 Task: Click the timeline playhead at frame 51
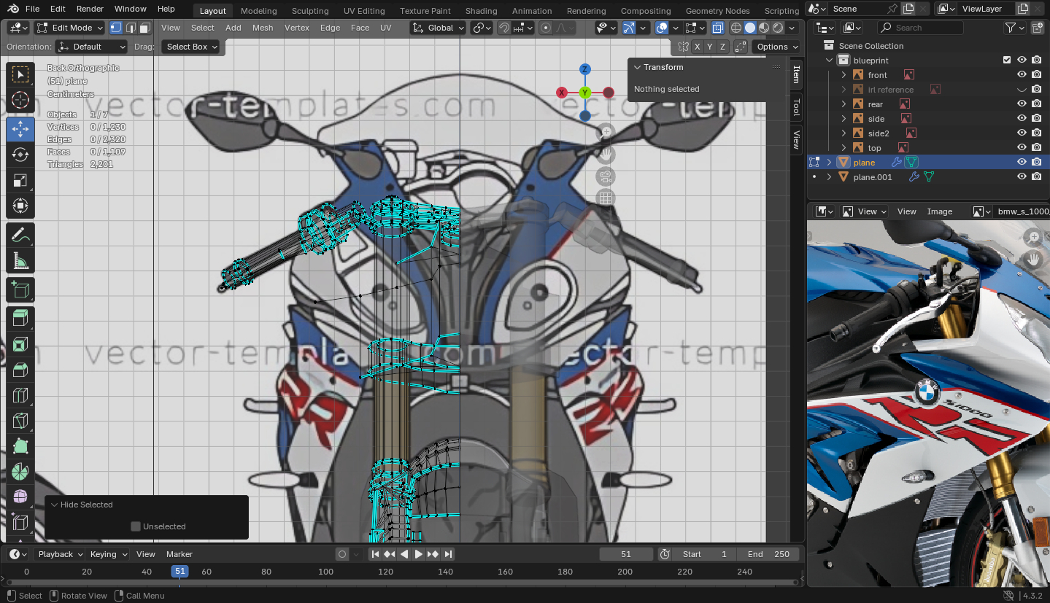[x=179, y=572]
